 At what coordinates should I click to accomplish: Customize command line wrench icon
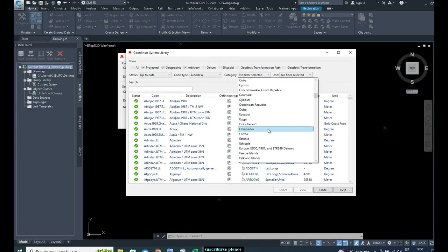click(x=163, y=236)
